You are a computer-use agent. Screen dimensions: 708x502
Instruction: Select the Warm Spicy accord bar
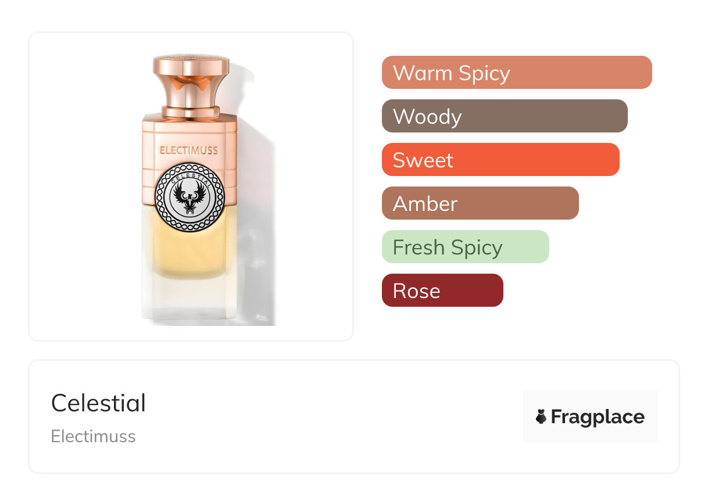coord(516,73)
